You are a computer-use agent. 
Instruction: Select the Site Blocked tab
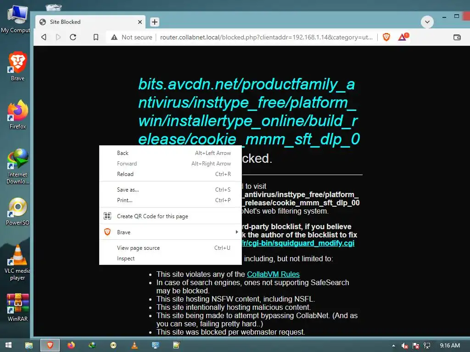(90, 22)
